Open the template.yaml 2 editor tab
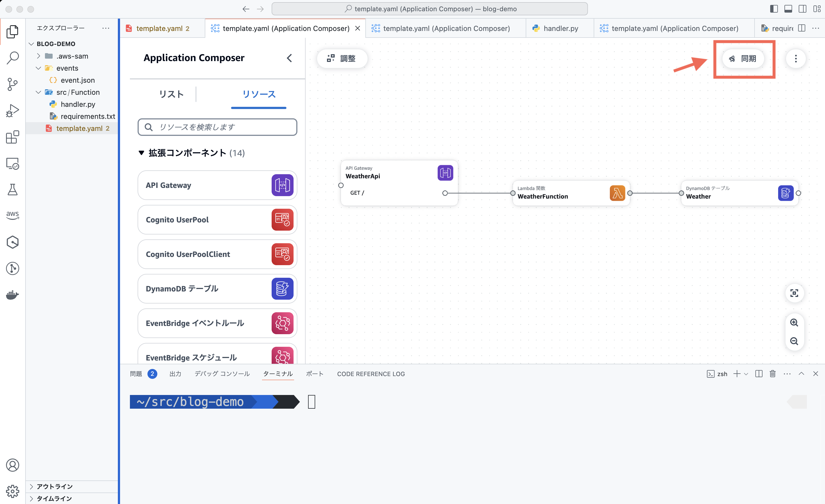 click(162, 28)
